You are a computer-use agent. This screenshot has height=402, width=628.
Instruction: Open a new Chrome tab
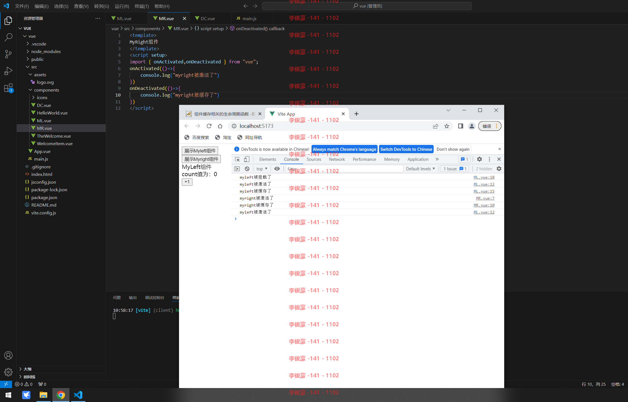coord(356,114)
